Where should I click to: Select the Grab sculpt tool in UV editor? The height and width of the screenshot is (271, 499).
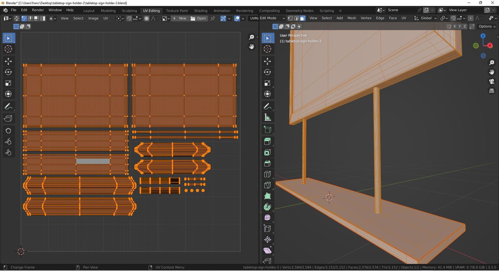point(8,131)
